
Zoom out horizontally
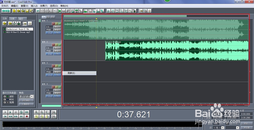[x=42, y=112]
